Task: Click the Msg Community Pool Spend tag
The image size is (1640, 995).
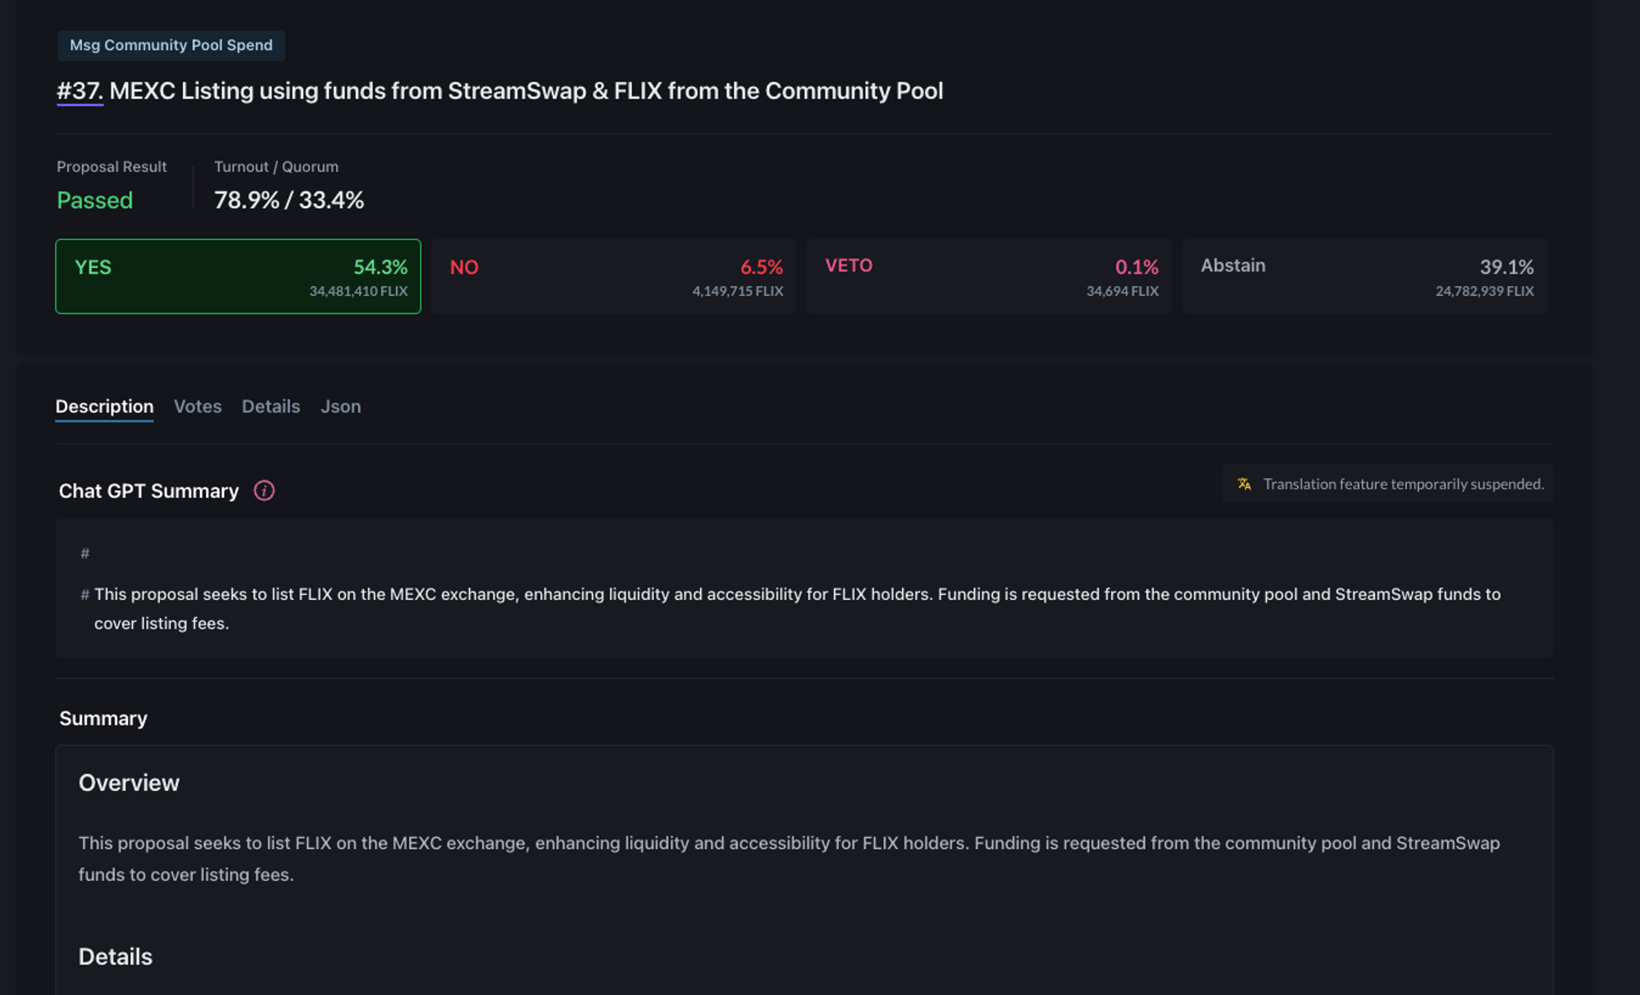Action: (x=171, y=45)
